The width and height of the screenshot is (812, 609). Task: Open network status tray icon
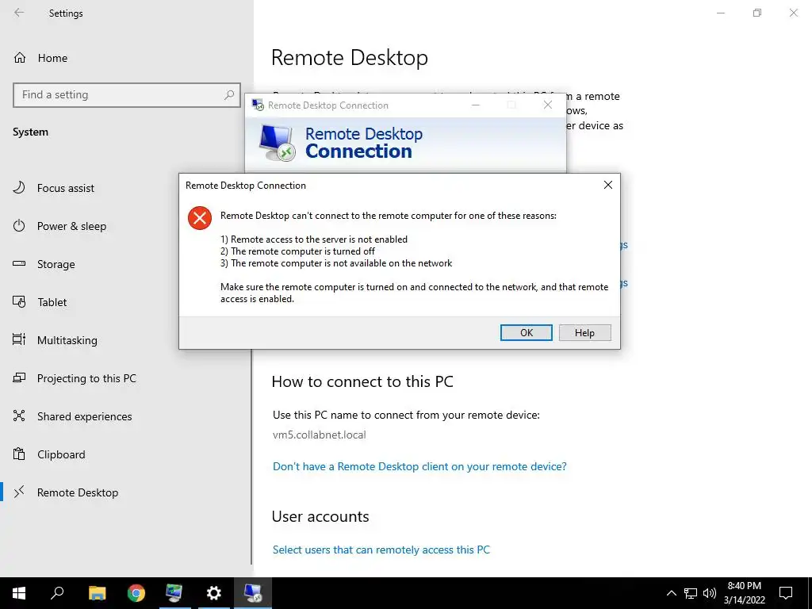coord(691,593)
